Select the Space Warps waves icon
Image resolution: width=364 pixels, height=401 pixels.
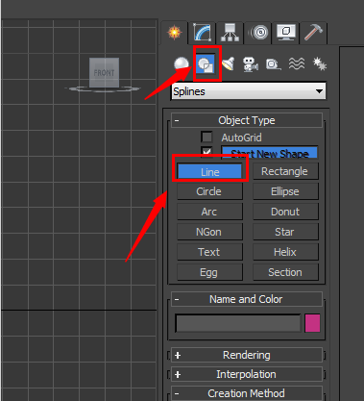(x=297, y=63)
